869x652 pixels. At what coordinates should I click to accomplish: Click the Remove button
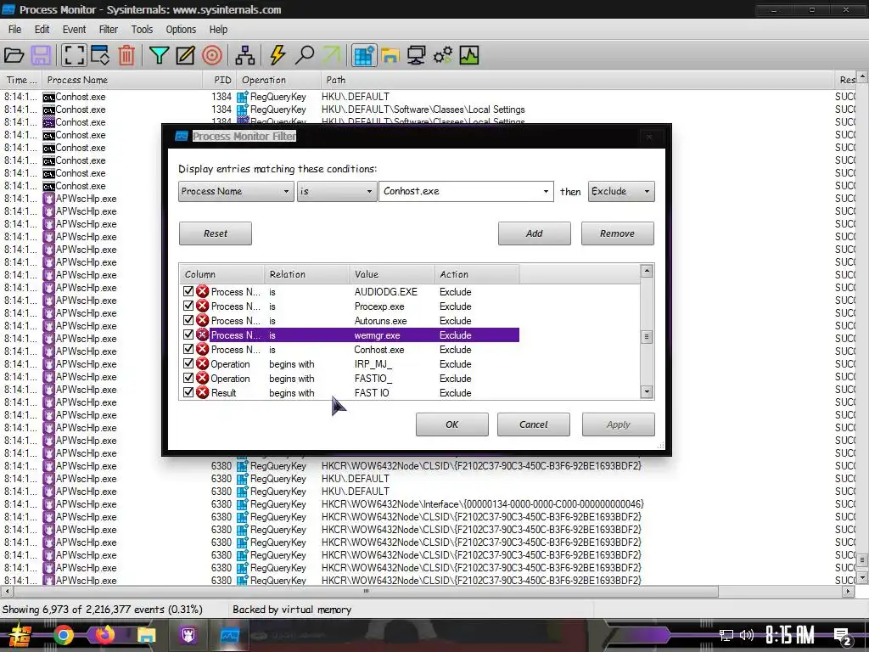(618, 233)
